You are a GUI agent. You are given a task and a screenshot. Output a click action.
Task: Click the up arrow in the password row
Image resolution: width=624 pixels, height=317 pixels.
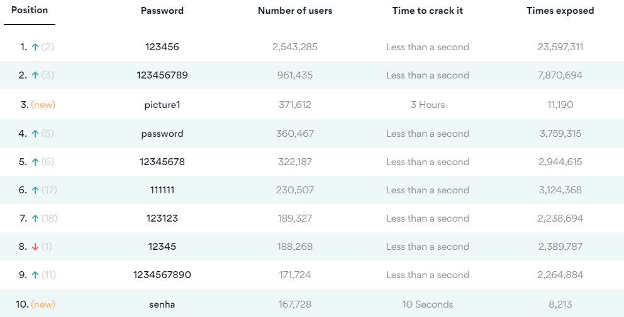35,134
